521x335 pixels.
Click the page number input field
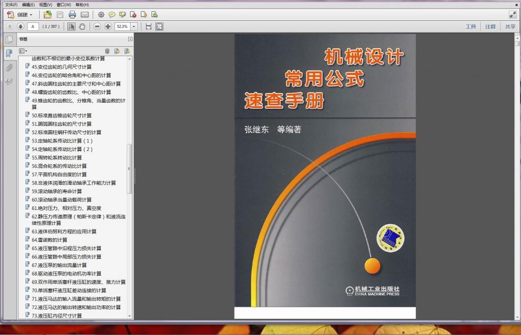click(x=33, y=26)
